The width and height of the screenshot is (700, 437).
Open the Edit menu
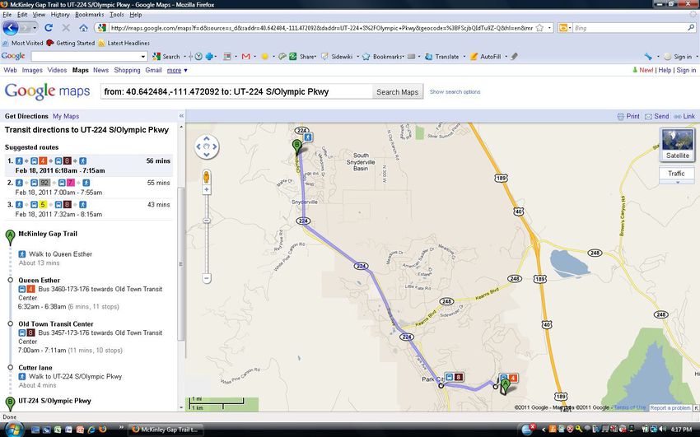click(x=22, y=15)
